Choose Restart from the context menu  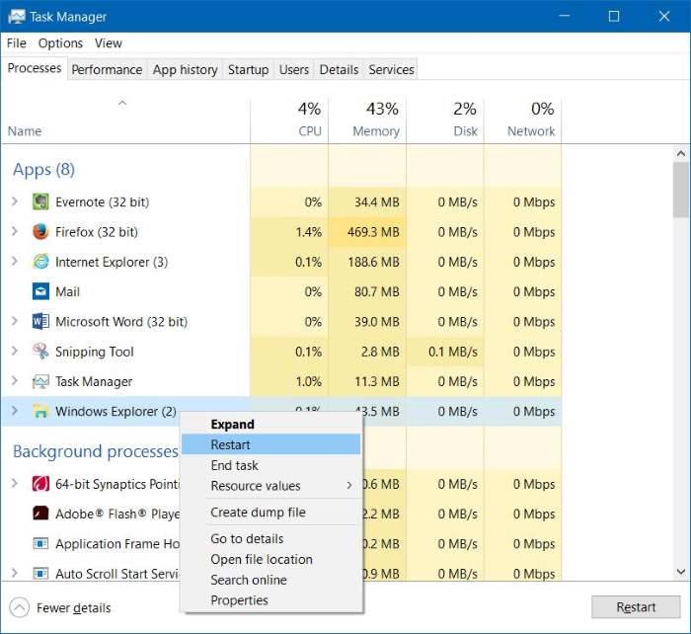point(271,444)
